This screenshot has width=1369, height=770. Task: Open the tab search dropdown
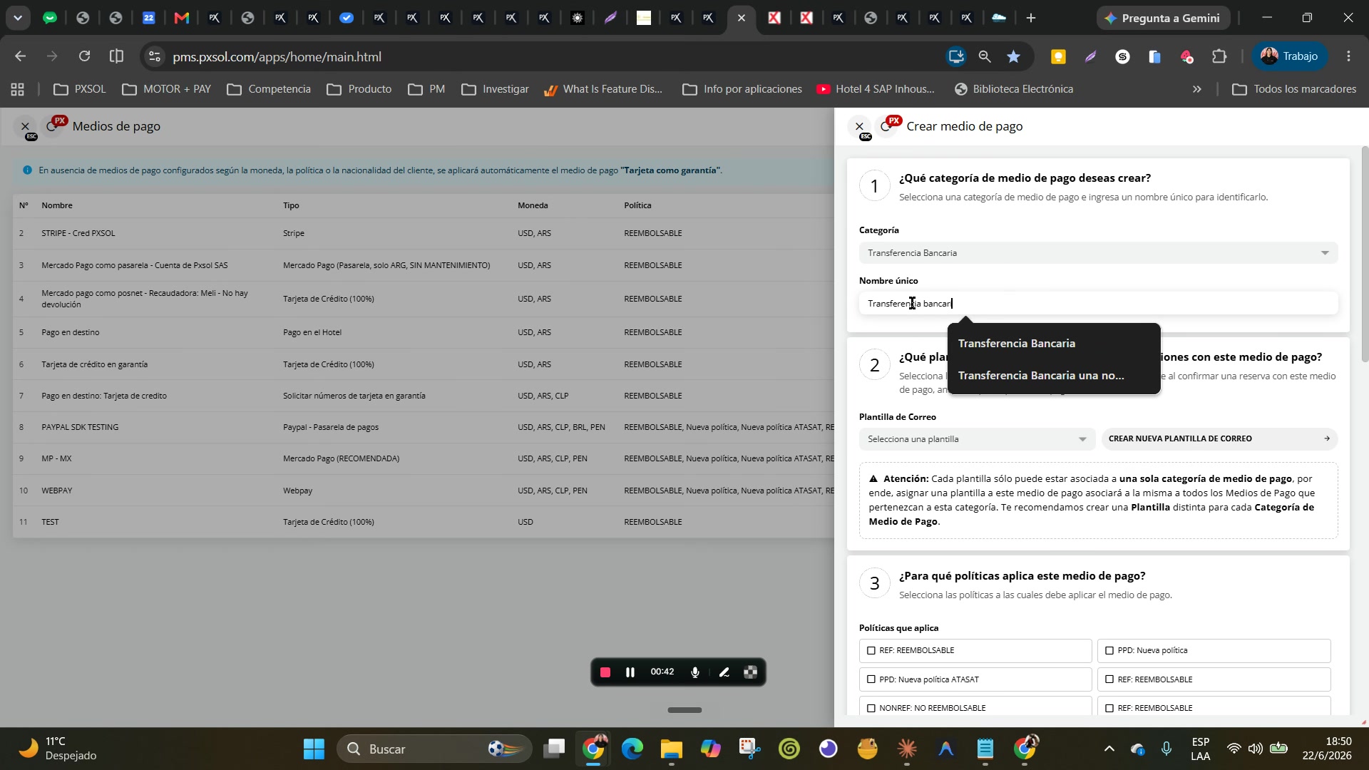[17, 18]
